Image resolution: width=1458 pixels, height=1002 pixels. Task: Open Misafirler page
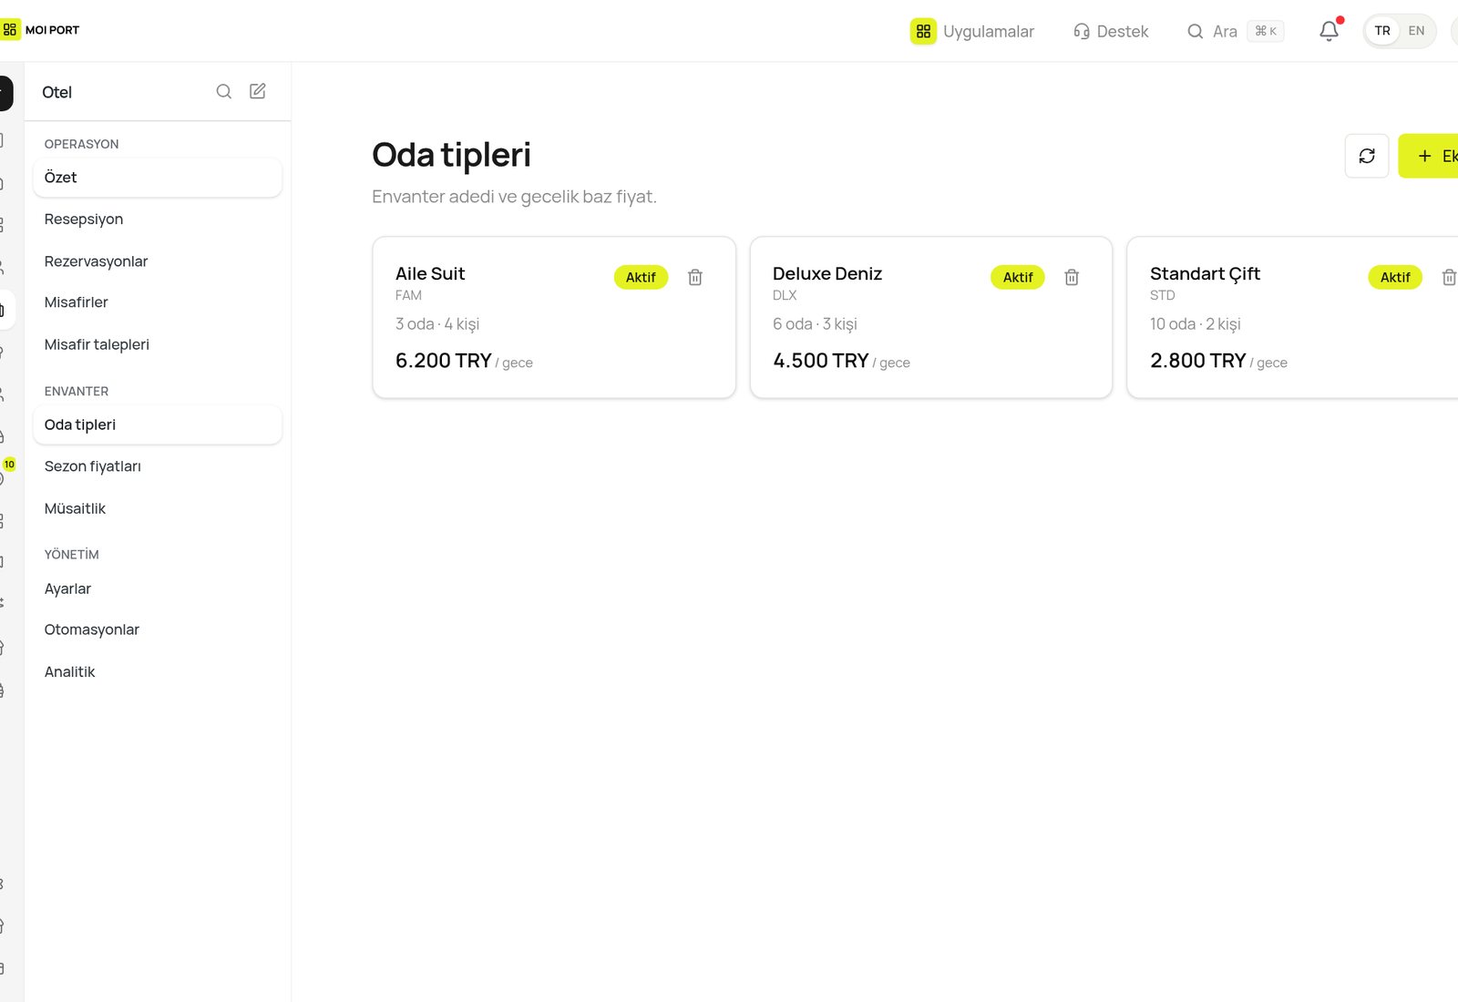tap(158, 302)
